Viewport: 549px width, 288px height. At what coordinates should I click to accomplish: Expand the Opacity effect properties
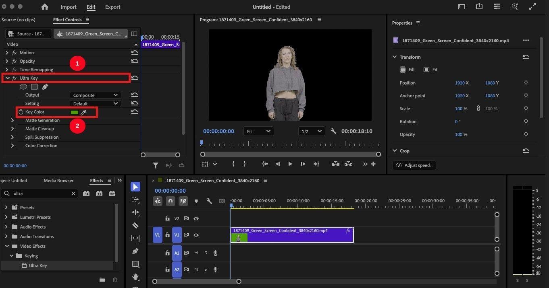(6, 61)
